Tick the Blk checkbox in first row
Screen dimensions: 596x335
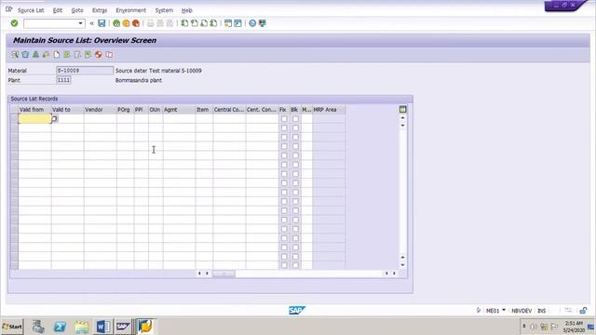(295, 119)
